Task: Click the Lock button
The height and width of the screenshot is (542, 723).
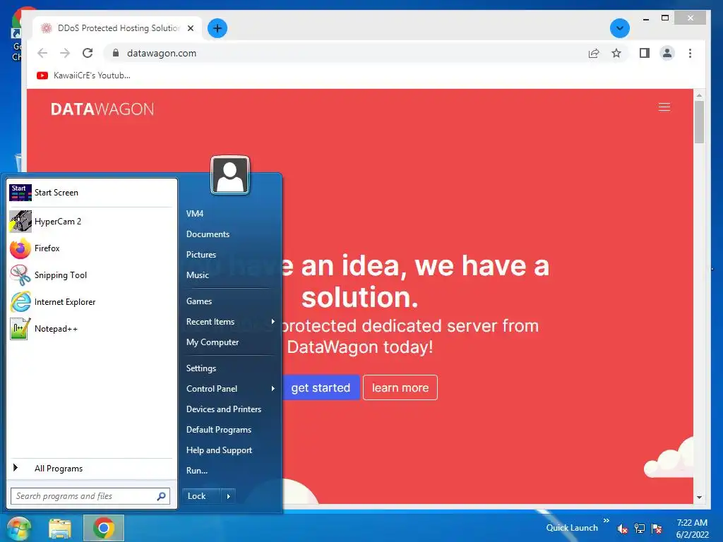Action: [x=202, y=496]
